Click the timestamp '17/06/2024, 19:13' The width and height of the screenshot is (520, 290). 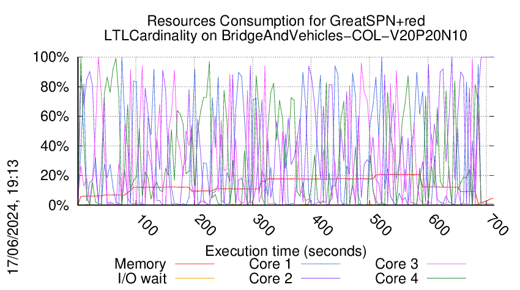pos(13,217)
